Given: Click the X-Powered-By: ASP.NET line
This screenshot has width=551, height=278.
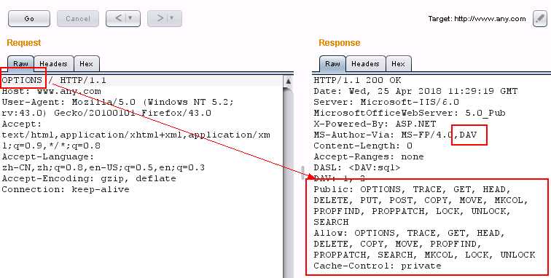Looking at the screenshot, I should click(x=375, y=124).
